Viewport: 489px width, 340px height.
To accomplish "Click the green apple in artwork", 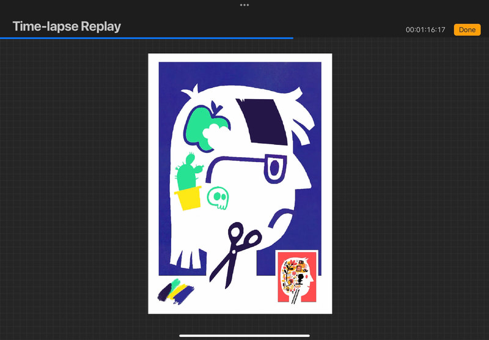I will pyautogui.click(x=201, y=123).
